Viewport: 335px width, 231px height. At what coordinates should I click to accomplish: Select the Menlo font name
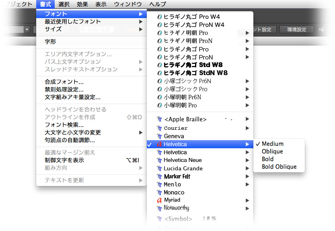coord(172,184)
